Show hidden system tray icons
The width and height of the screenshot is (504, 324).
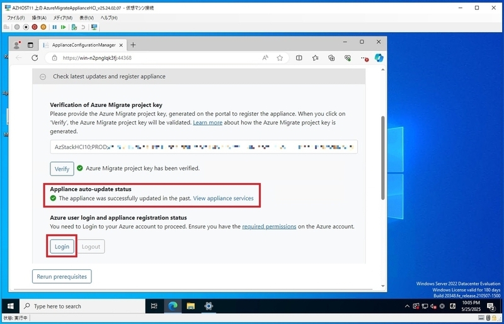coord(407,306)
